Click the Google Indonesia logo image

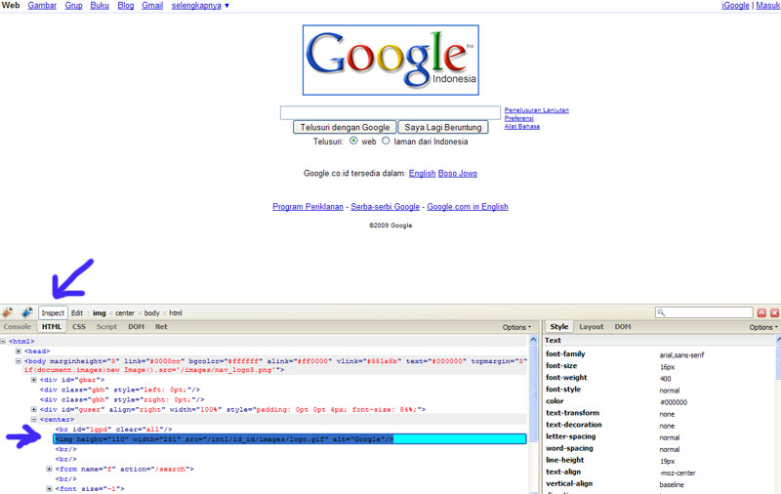click(x=390, y=60)
